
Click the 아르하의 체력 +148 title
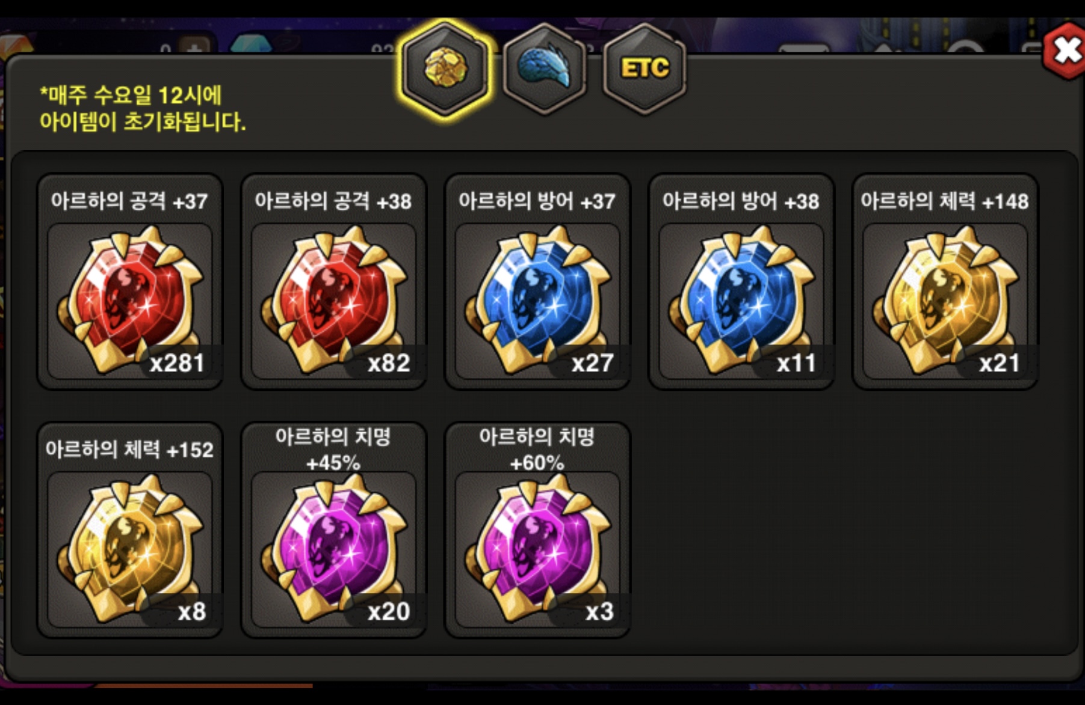point(945,201)
